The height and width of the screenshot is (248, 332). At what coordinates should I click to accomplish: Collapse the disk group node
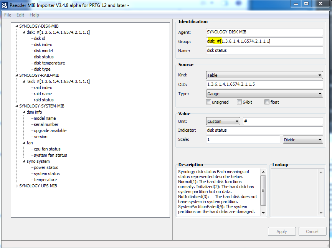(24, 32)
